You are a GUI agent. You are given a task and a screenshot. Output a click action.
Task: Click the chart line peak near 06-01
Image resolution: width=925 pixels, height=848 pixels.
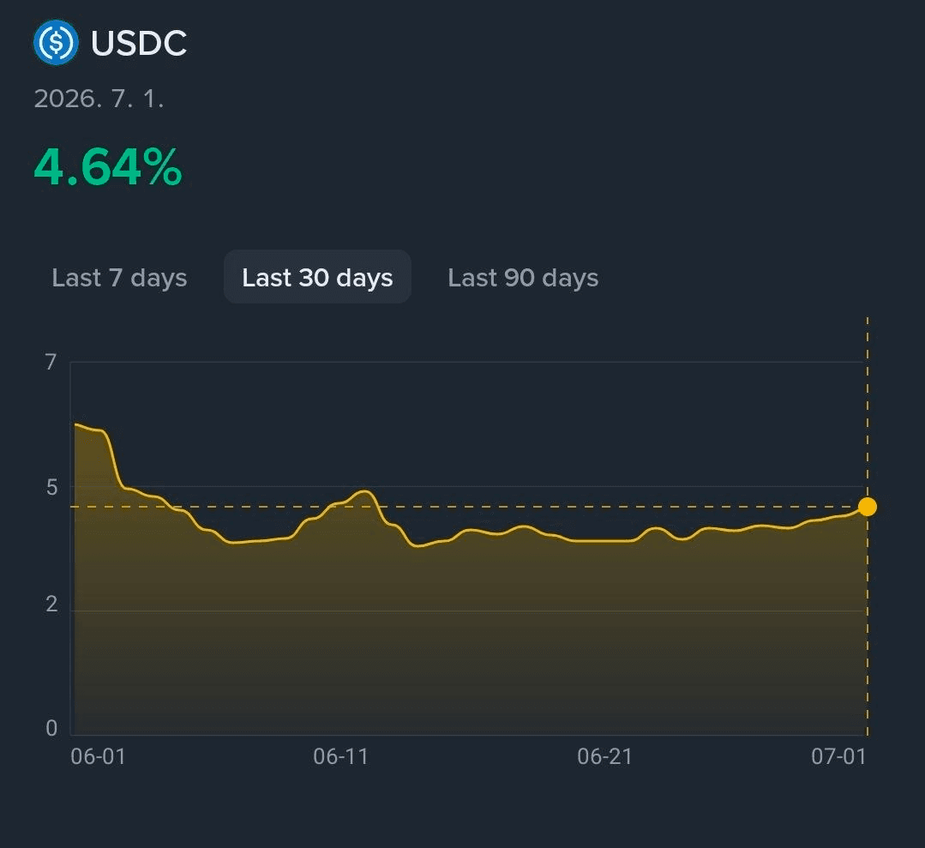click(x=76, y=424)
